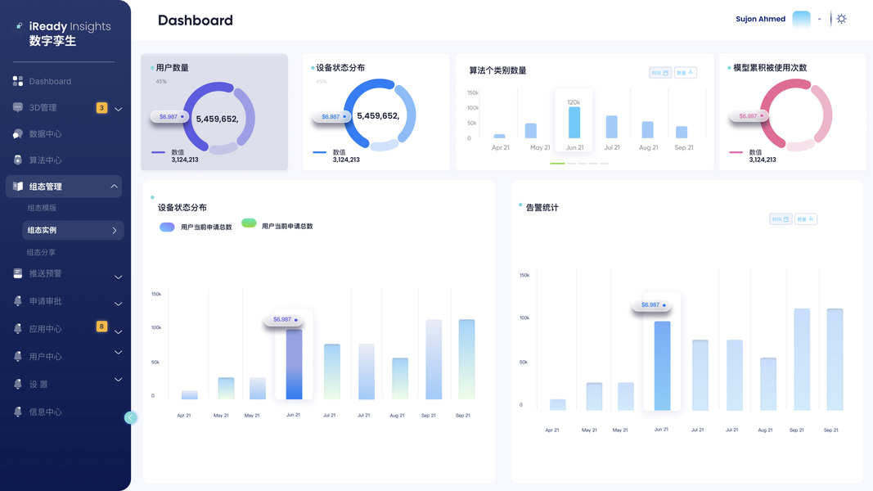Click the 组态管理 book icon
This screenshot has width=873, height=491.
click(x=18, y=187)
